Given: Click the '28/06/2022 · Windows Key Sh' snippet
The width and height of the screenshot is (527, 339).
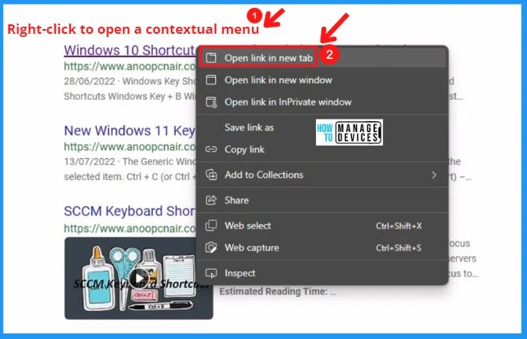Looking at the screenshot, I should (x=130, y=81).
